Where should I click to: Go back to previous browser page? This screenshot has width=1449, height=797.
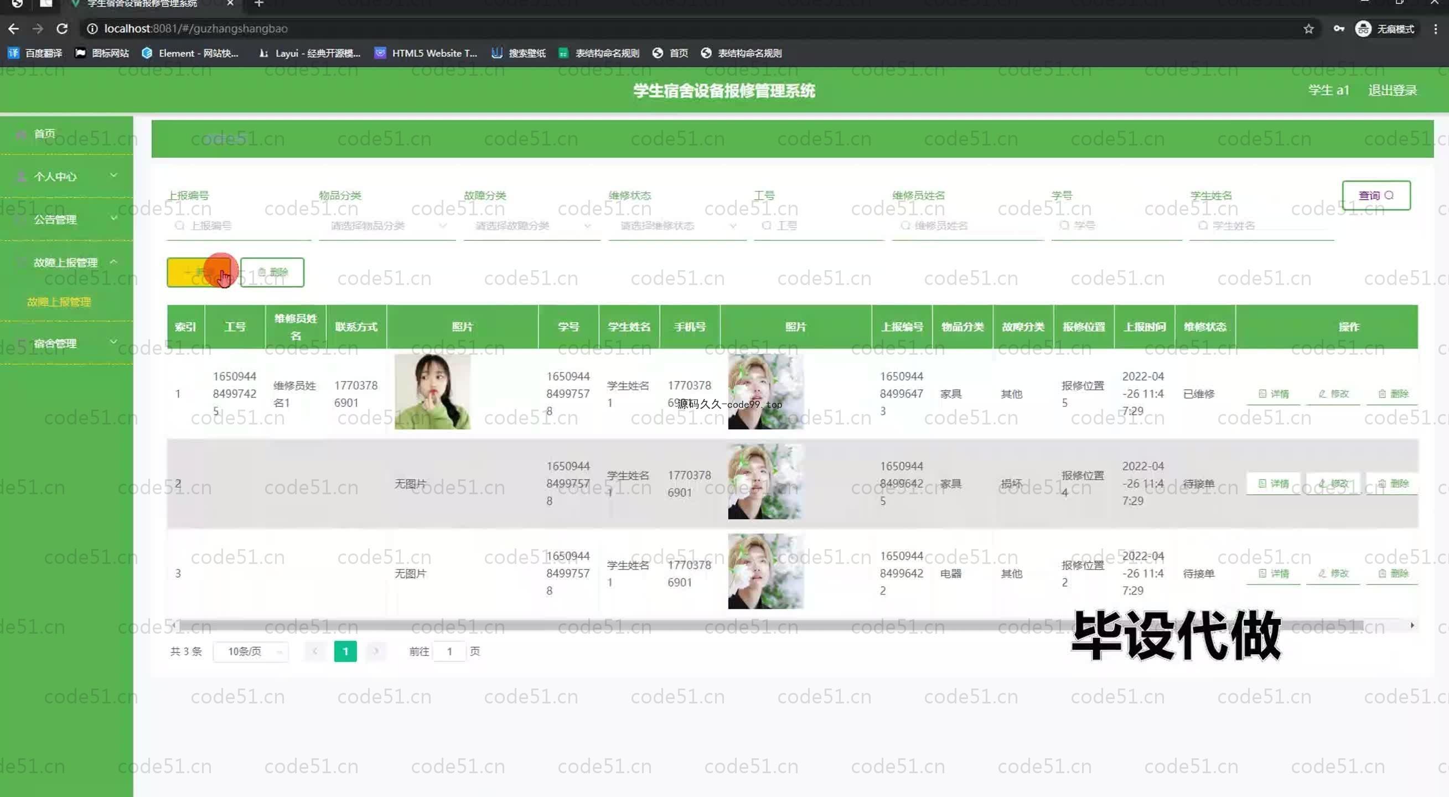pos(13,29)
